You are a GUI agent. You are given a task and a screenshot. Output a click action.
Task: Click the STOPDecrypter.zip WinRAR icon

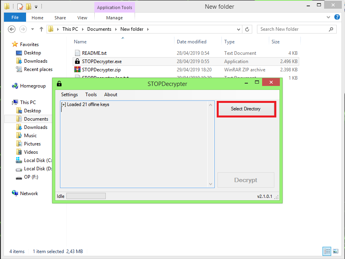coord(77,69)
